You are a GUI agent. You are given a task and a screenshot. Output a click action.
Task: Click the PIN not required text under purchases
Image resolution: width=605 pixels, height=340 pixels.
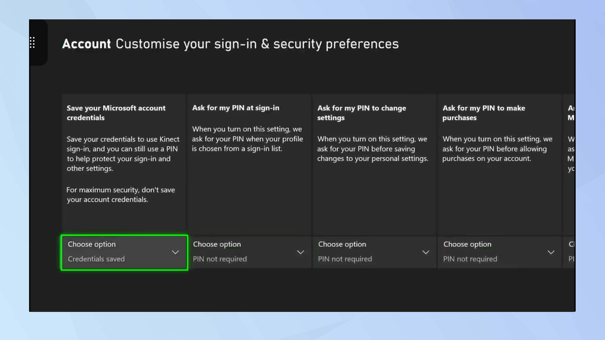(x=470, y=259)
